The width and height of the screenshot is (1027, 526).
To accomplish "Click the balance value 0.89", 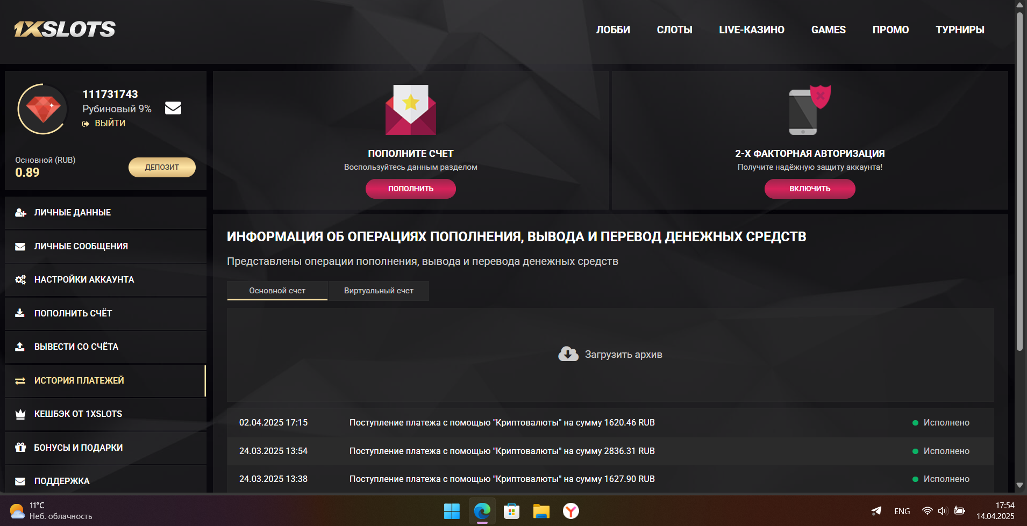I will click(27, 172).
